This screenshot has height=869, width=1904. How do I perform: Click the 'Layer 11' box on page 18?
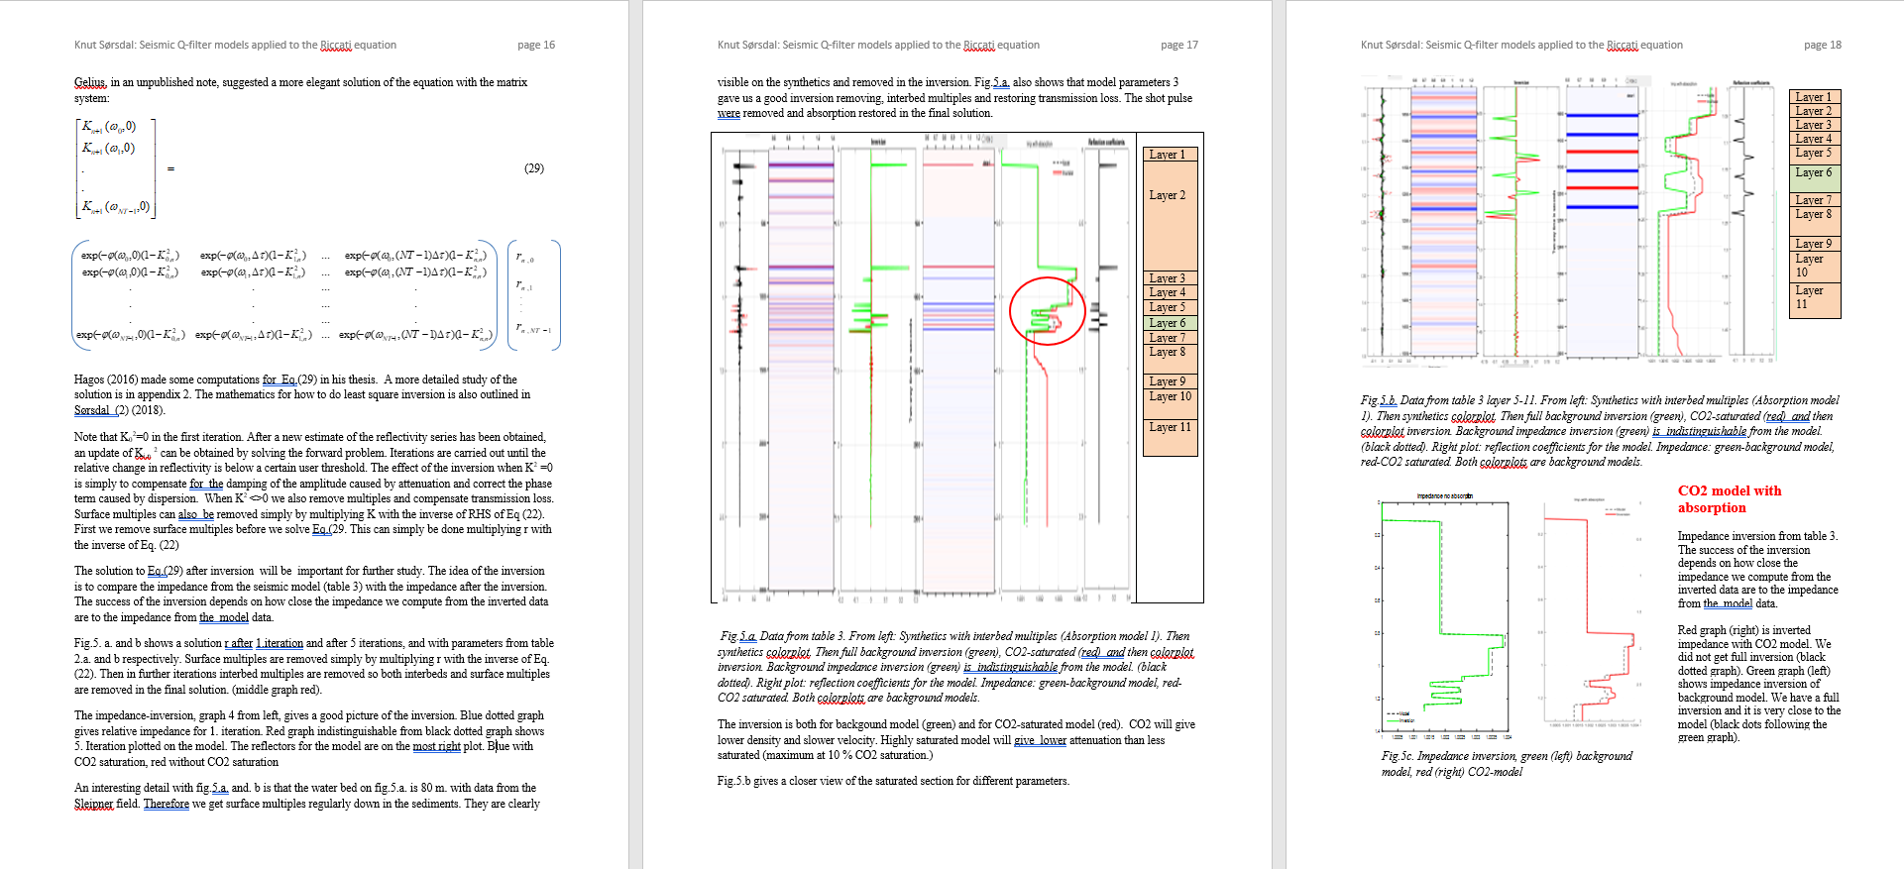1815,299
